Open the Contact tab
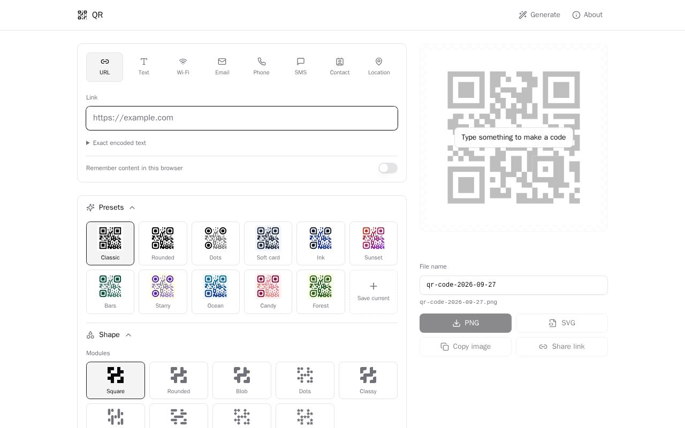The height and width of the screenshot is (428, 685). [x=340, y=67]
